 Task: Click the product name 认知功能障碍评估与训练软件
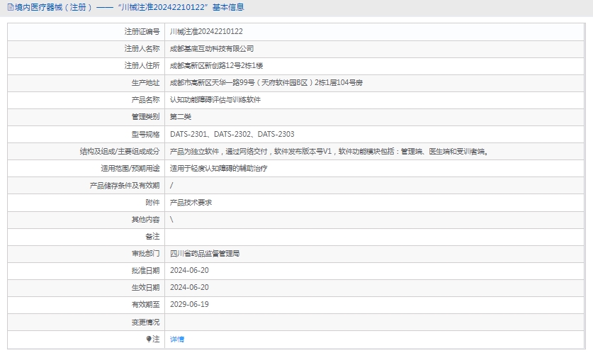pyautogui.click(x=215, y=100)
